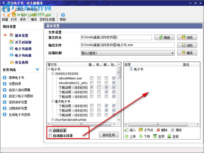Click 浏览 next to 输出文件
The width and height of the screenshot is (204, 153).
(187, 45)
